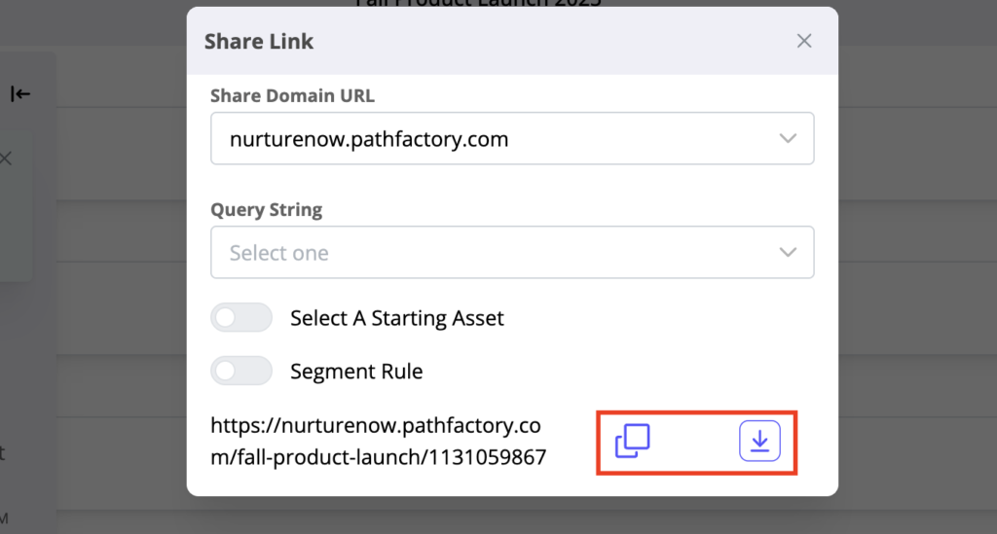Click the download icon beside the share URL
997x534 pixels.
click(x=759, y=442)
